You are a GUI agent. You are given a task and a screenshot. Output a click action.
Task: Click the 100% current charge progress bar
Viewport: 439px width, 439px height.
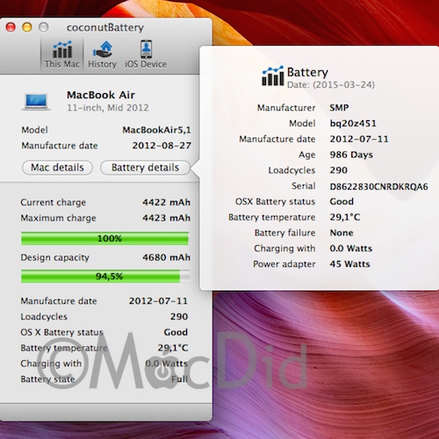click(104, 238)
